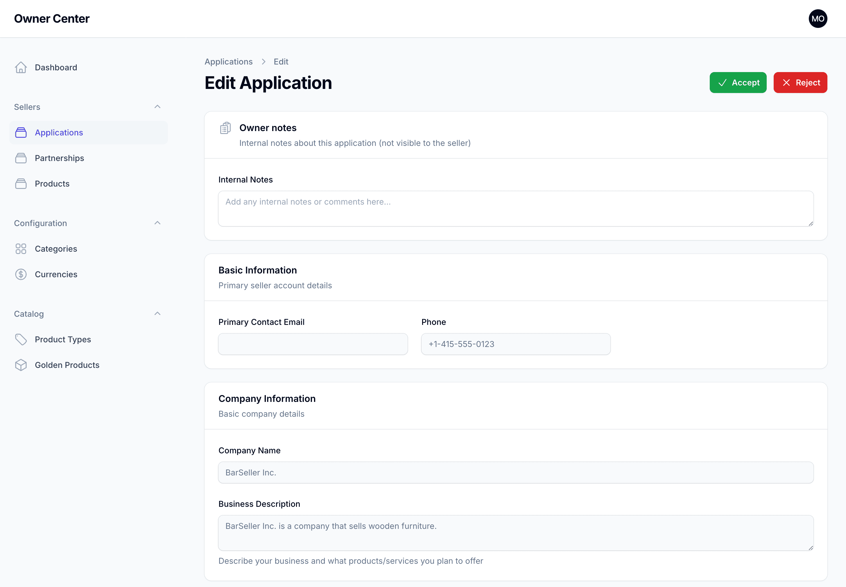Open the MO user avatar menu

(x=818, y=19)
